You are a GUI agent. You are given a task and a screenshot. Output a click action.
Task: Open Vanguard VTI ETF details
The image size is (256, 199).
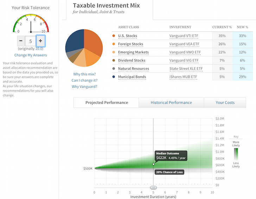tap(184, 36)
